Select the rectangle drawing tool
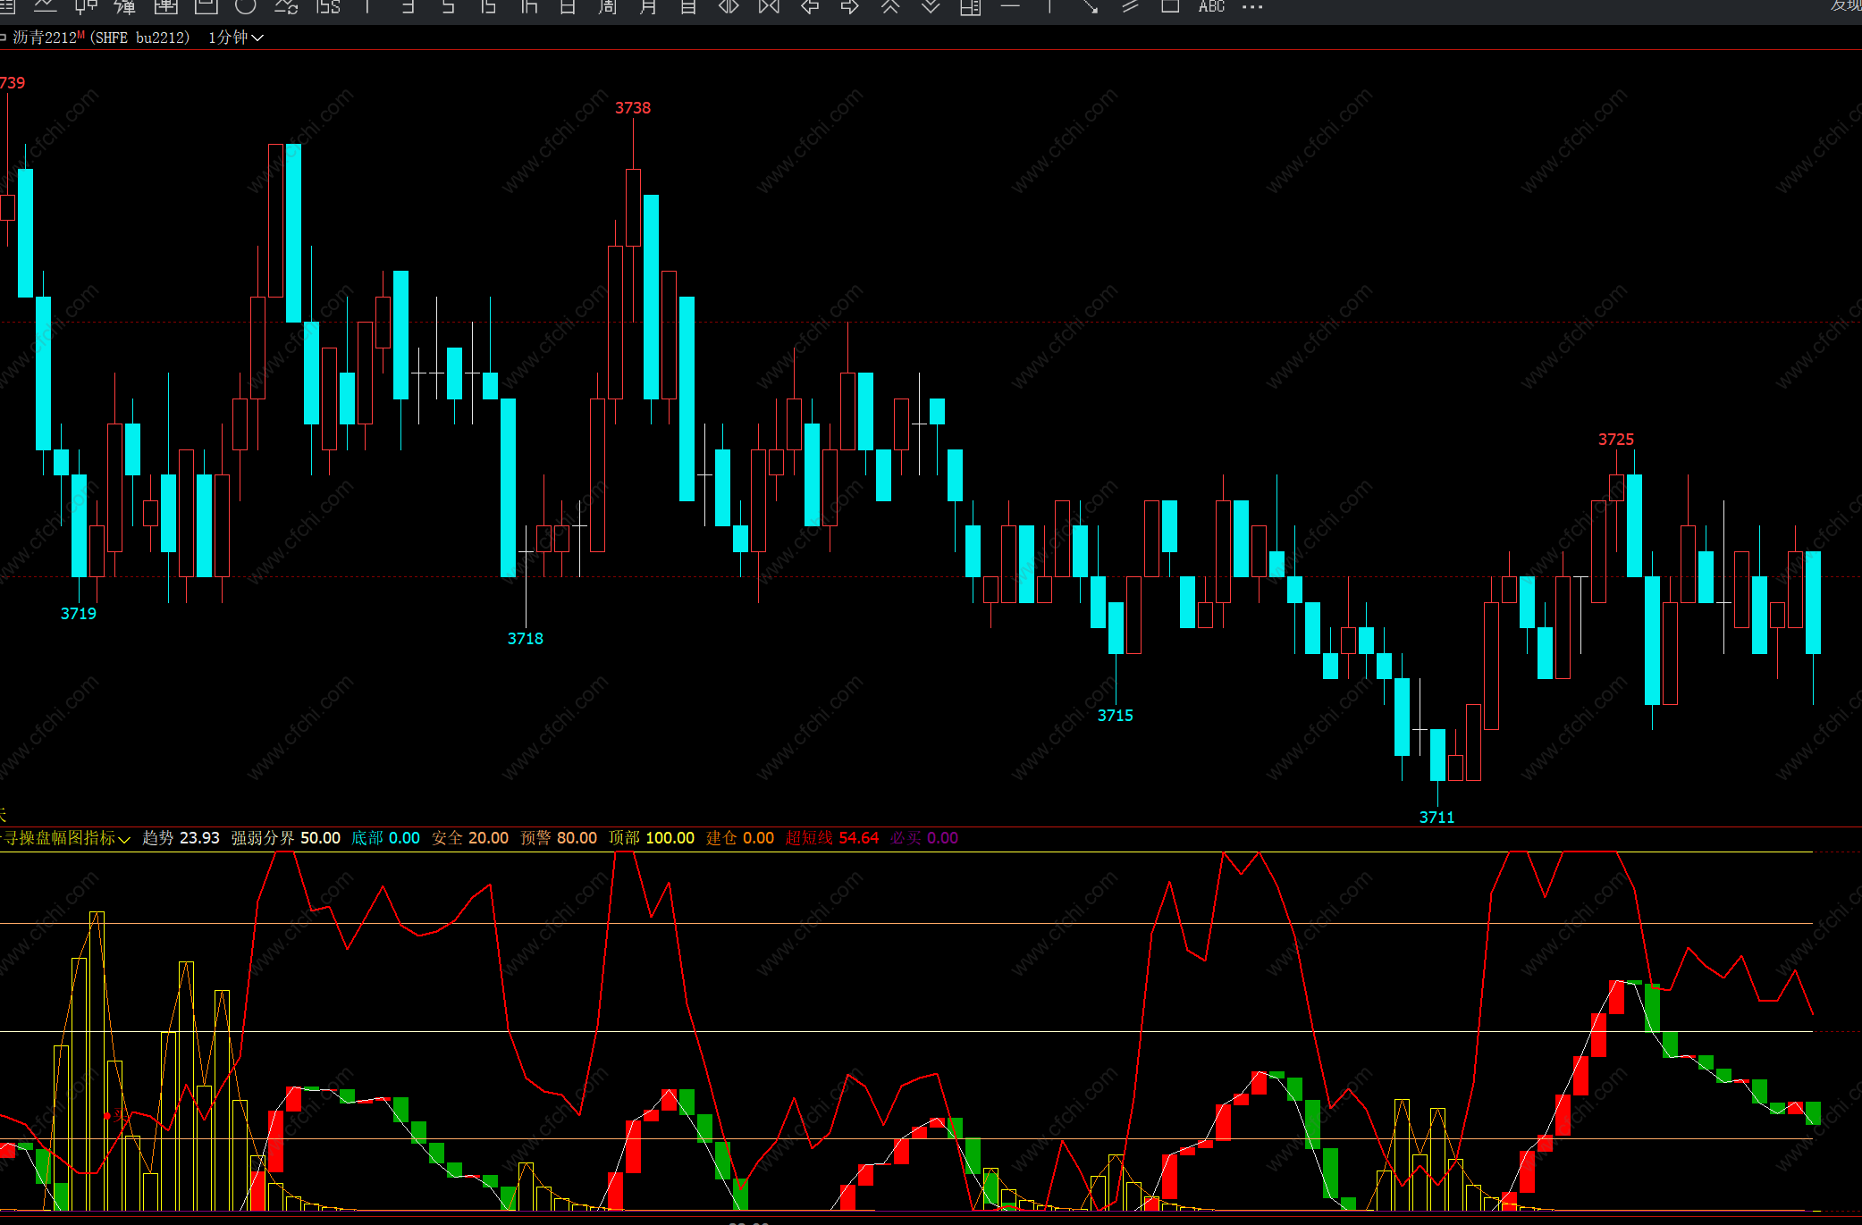 tap(1169, 6)
